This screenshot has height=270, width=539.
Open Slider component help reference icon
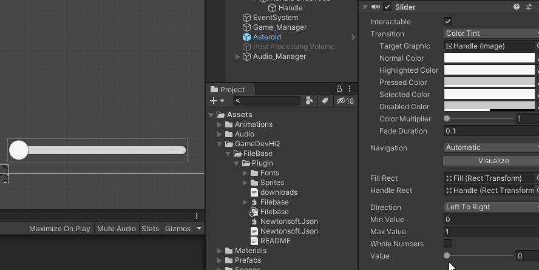[x=517, y=7]
